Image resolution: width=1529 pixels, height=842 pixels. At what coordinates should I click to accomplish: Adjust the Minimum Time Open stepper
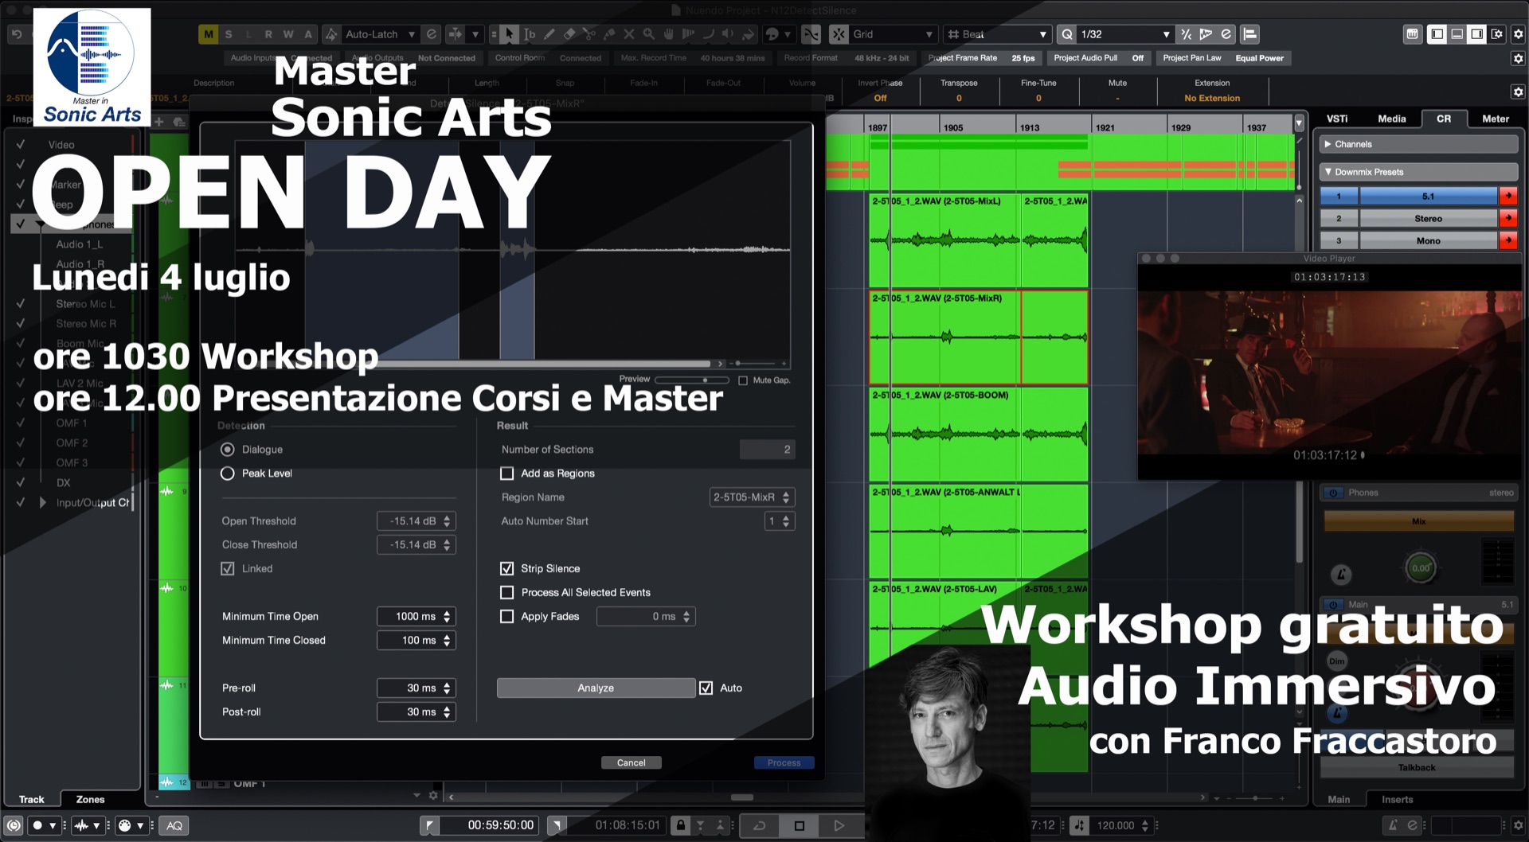coord(447,617)
